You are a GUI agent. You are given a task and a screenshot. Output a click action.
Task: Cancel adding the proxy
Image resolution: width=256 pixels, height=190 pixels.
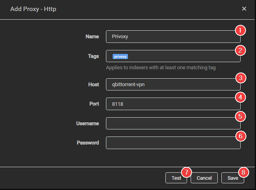[204, 178]
